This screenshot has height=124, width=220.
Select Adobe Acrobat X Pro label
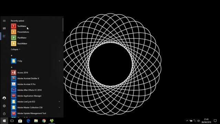pos(26,84)
